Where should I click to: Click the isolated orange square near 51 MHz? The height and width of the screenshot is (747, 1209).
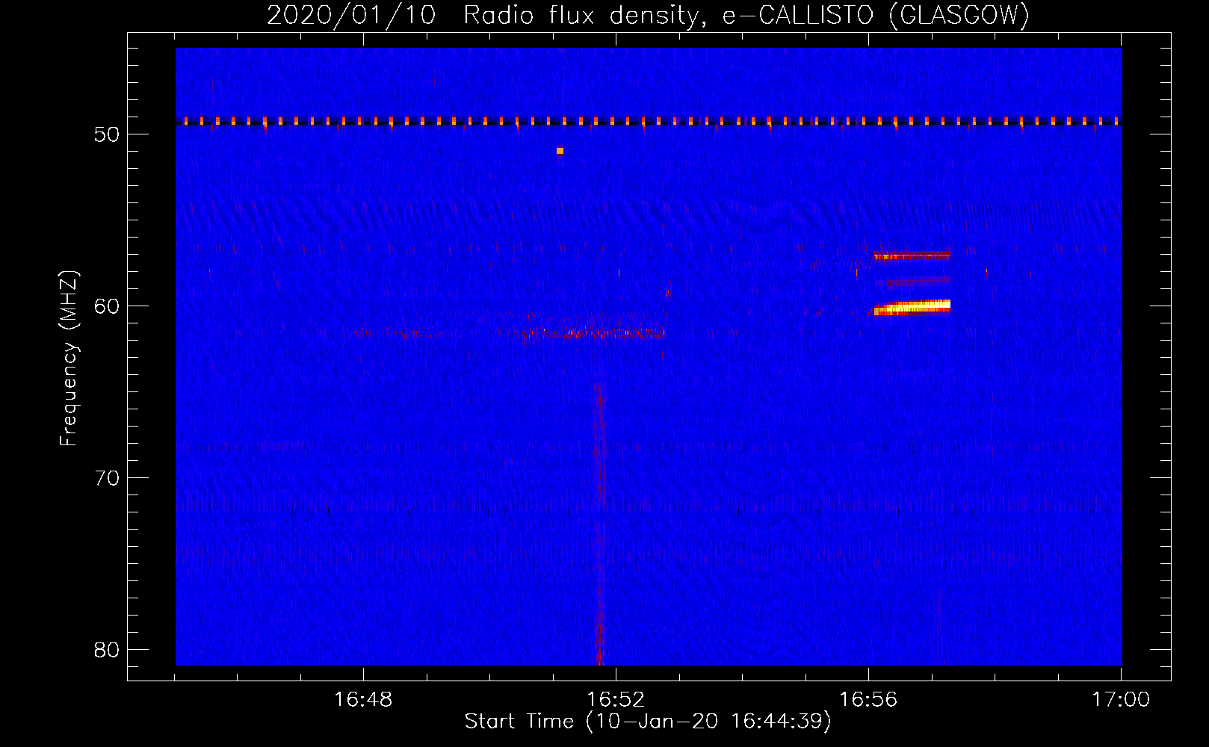click(560, 151)
